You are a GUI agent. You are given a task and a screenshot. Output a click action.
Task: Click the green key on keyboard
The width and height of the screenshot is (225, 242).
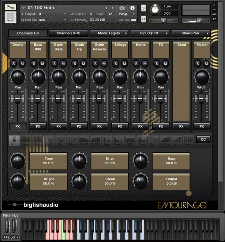pyautogui.click(x=63, y=230)
